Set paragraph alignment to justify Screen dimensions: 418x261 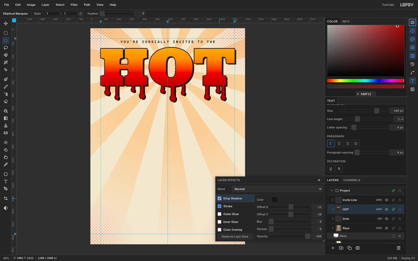(356, 144)
